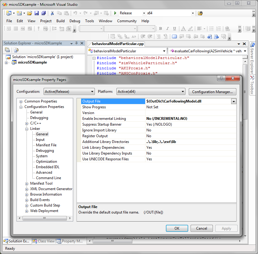
Task: Select the Additional Library Directories property
Action: pyautogui.click(x=106, y=142)
